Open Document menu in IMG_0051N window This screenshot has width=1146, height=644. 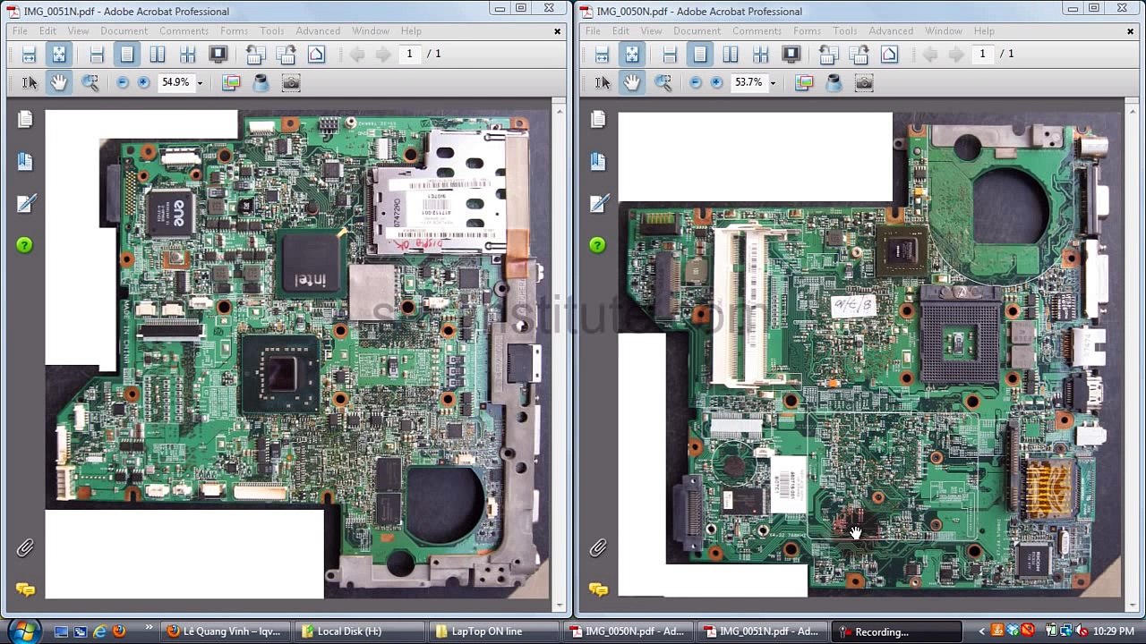pos(124,30)
